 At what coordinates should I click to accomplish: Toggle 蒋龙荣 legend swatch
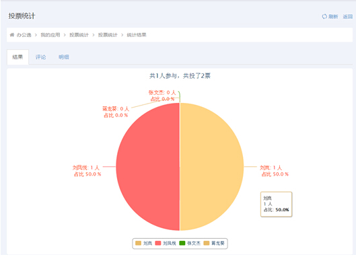pos(207,243)
